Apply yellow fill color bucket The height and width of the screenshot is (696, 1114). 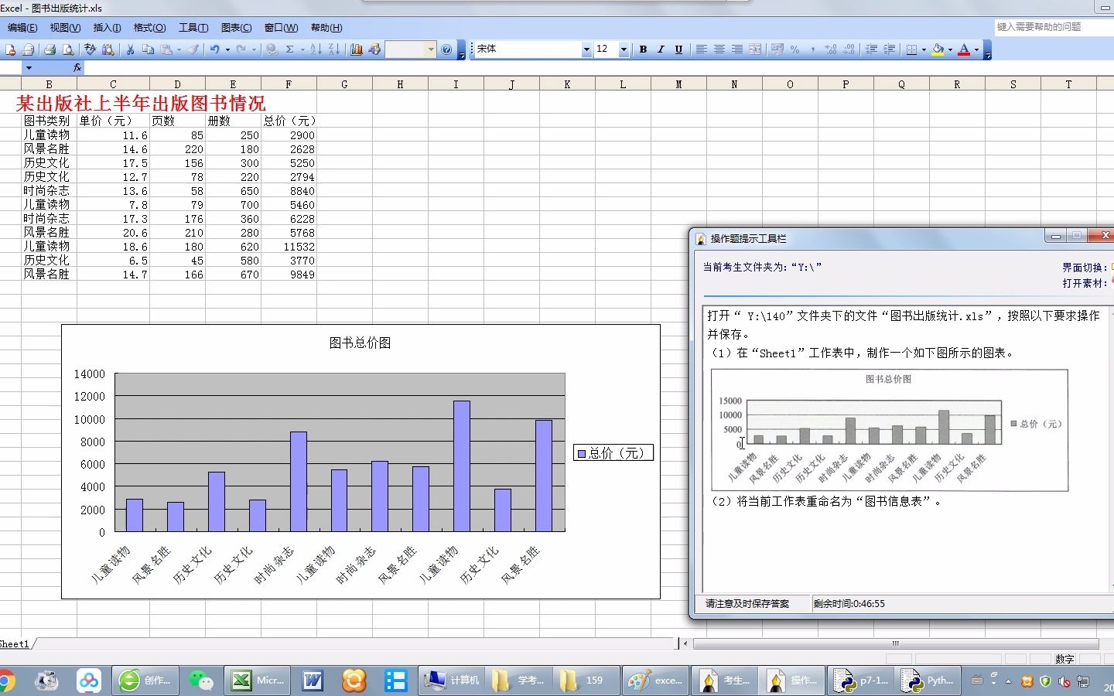click(x=938, y=49)
